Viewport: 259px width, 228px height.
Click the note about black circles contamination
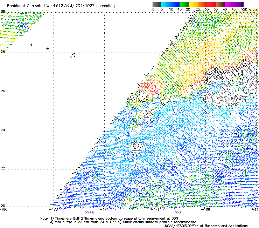click(157, 222)
